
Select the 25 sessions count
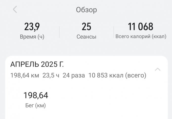87,26
